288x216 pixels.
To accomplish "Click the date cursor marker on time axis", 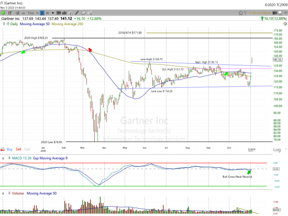I will click(252, 150).
